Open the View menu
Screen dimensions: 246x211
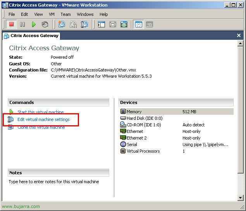pyautogui.click(x=38, y=14)
